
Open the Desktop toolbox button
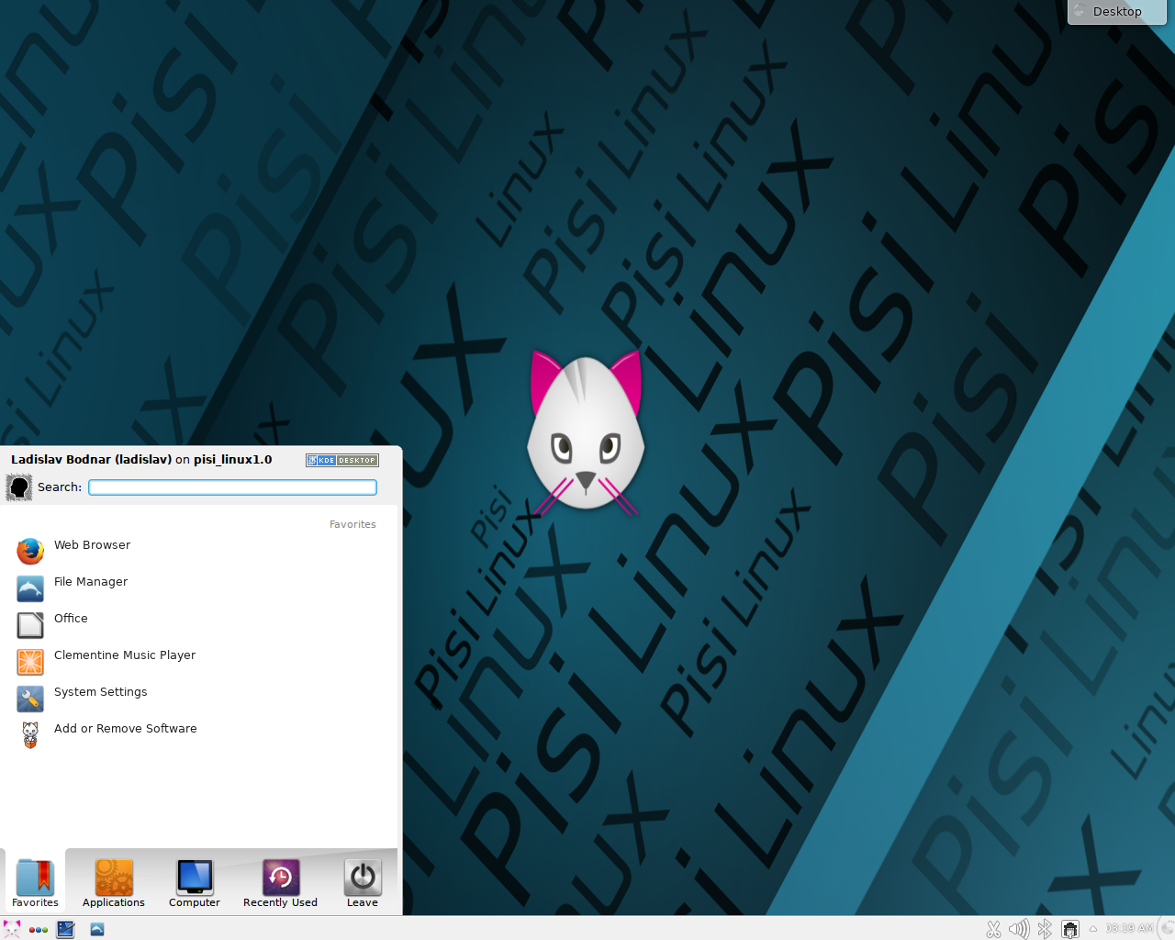click(1116, 12)
